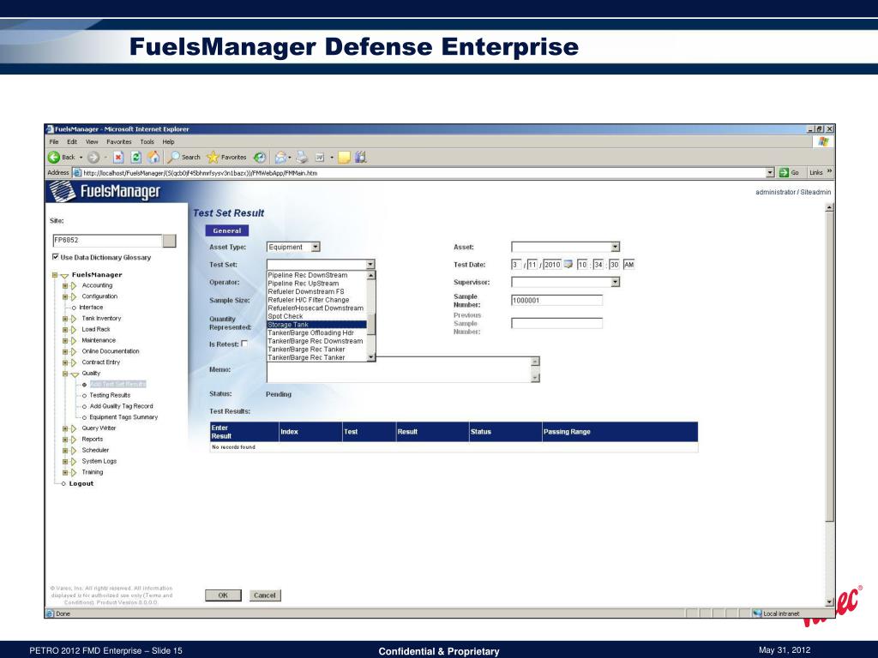This screenshot has height=658, width=878.
Task: Select Storage Tank in Test Set list
Action: 317,325
